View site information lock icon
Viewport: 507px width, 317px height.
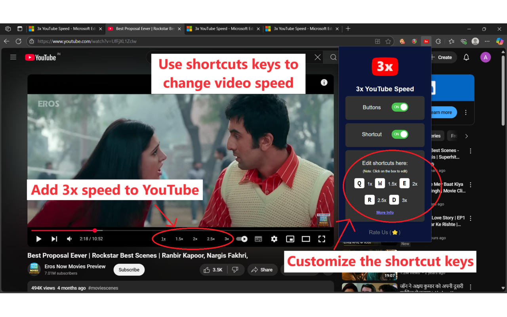tap(32, 41)
